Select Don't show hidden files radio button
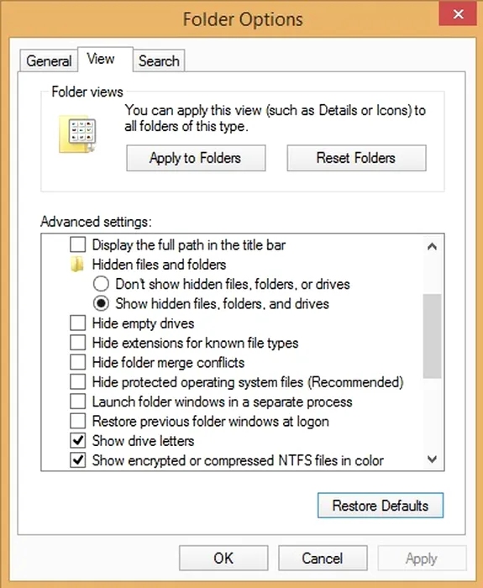The width and height of the screenshot is (483, 588). [101, 284]
